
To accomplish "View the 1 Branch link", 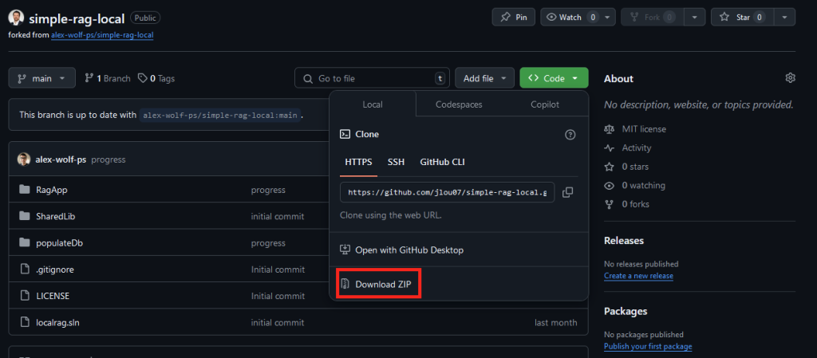I will [x=108, y=79].
